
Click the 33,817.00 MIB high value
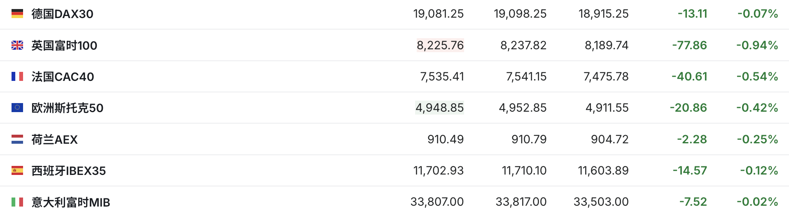click(x=521, y=202)
